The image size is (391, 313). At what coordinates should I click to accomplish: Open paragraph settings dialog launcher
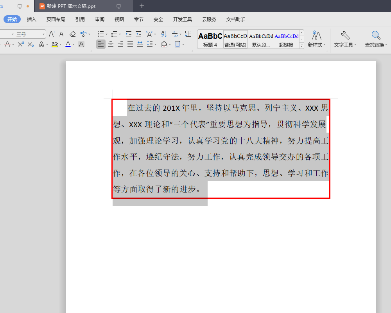point(192,51)
